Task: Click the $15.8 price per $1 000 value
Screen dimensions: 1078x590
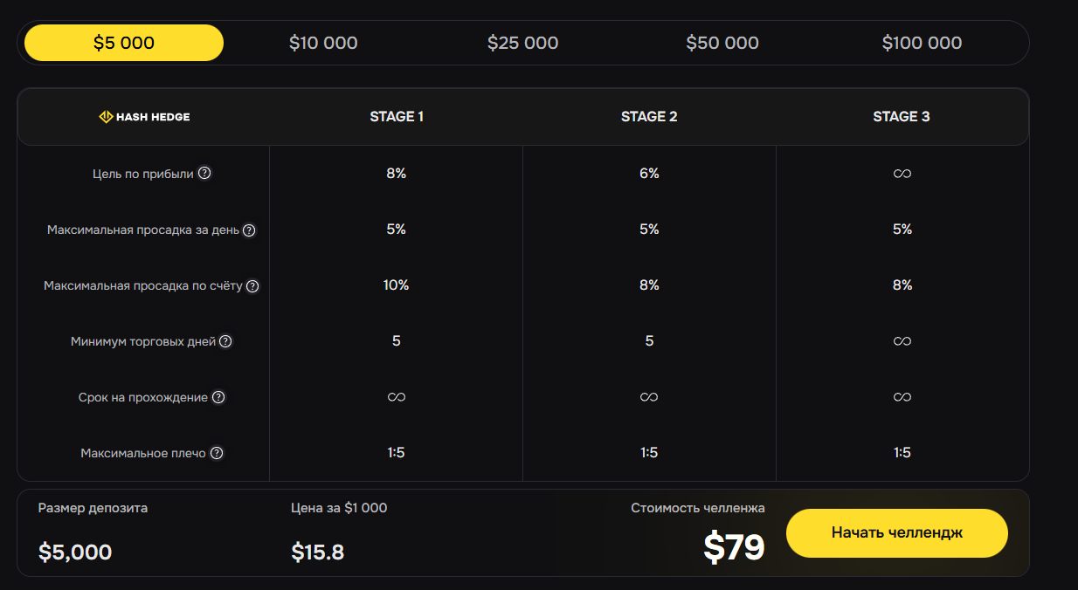Action: pos(317,552)
